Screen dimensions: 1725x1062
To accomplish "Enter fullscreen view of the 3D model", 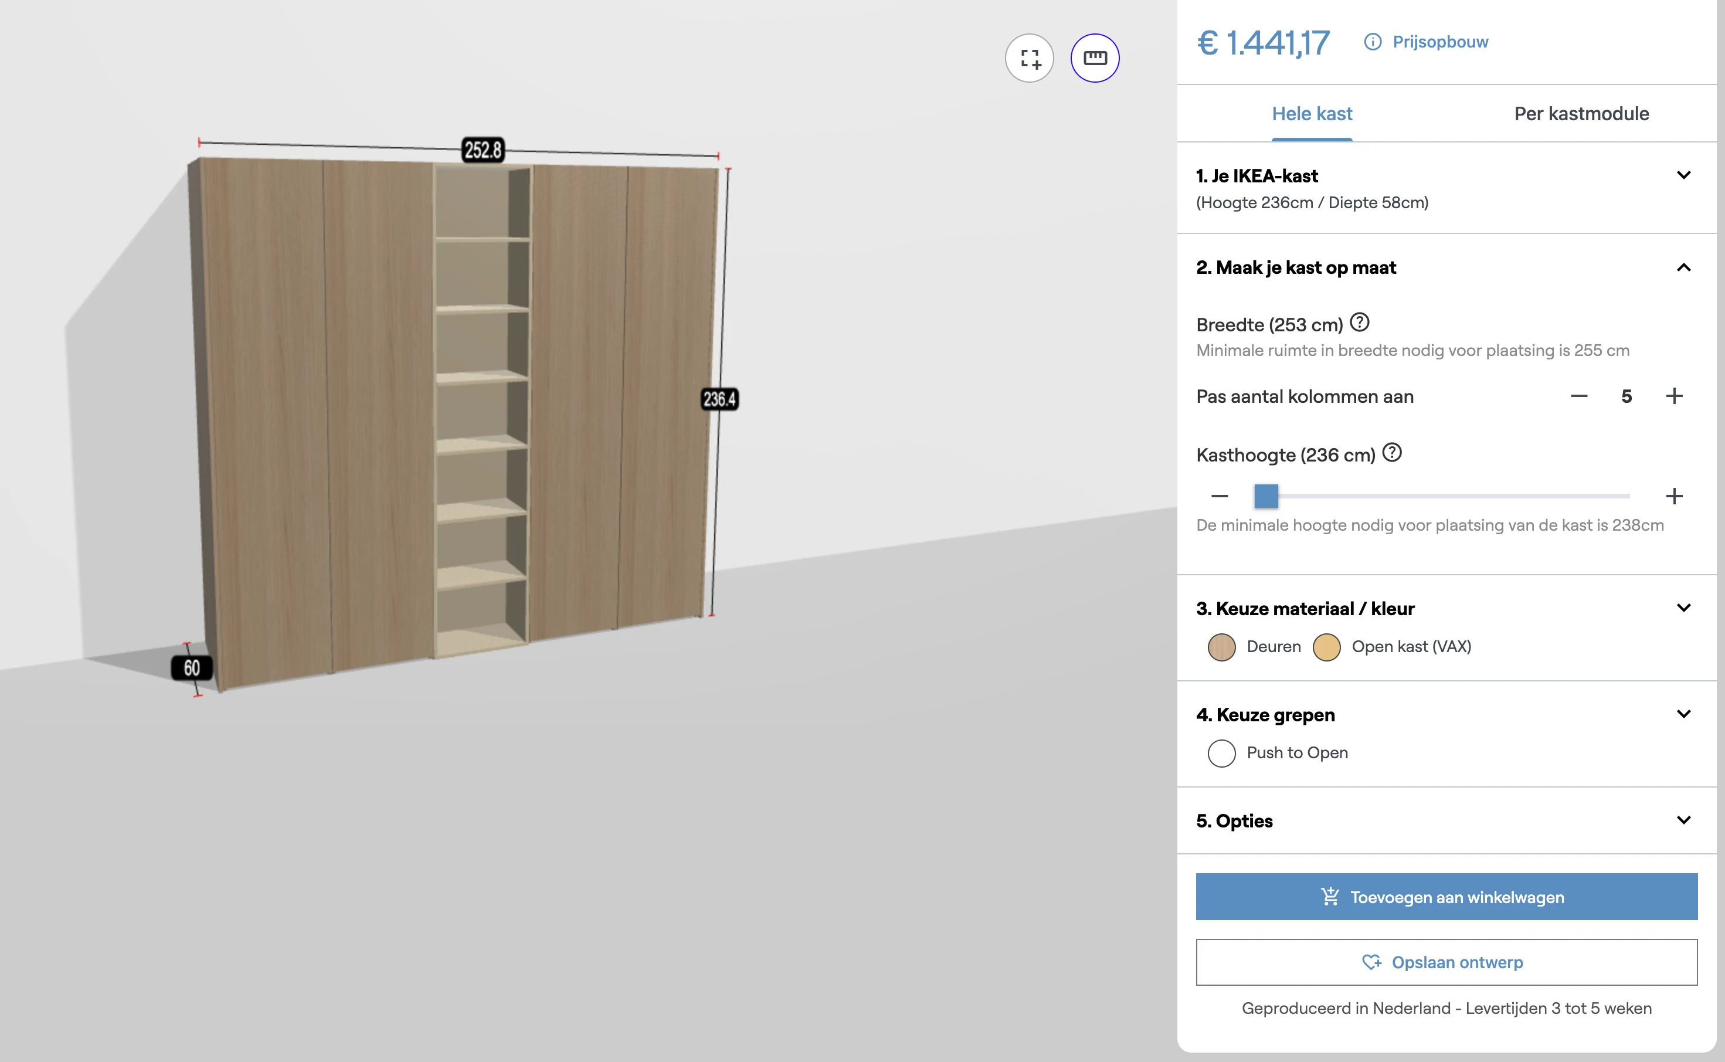I will 1029,58.
